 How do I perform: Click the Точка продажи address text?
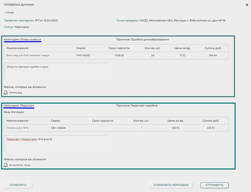click(x=183, y=20)
